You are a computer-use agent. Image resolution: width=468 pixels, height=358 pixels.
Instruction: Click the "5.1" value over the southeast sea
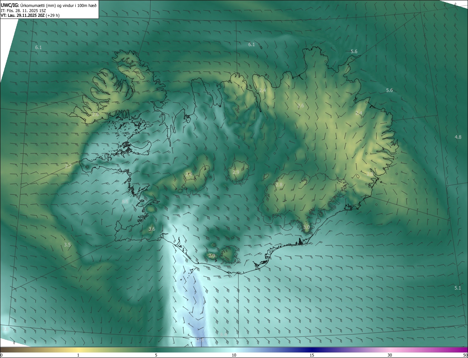click(x=458, y=288)
